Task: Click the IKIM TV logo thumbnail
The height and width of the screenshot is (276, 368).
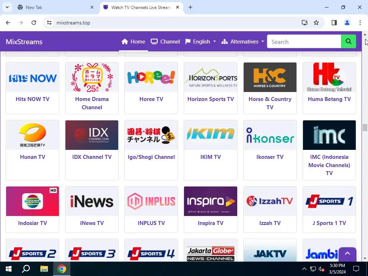Action: pos(211,135)
